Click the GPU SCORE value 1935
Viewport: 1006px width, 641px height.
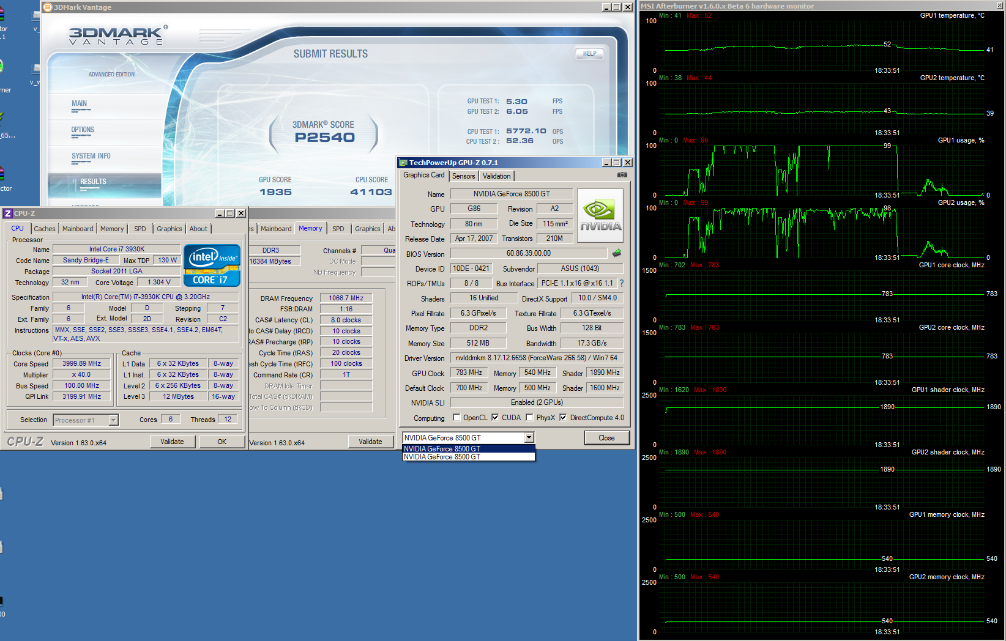click(x=275, y=192)
